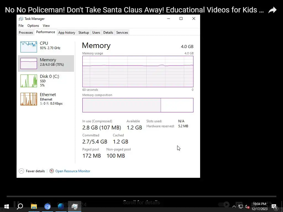Show hidden system tray icons
This screenshot has height=212, width=283.
[234, 206]
